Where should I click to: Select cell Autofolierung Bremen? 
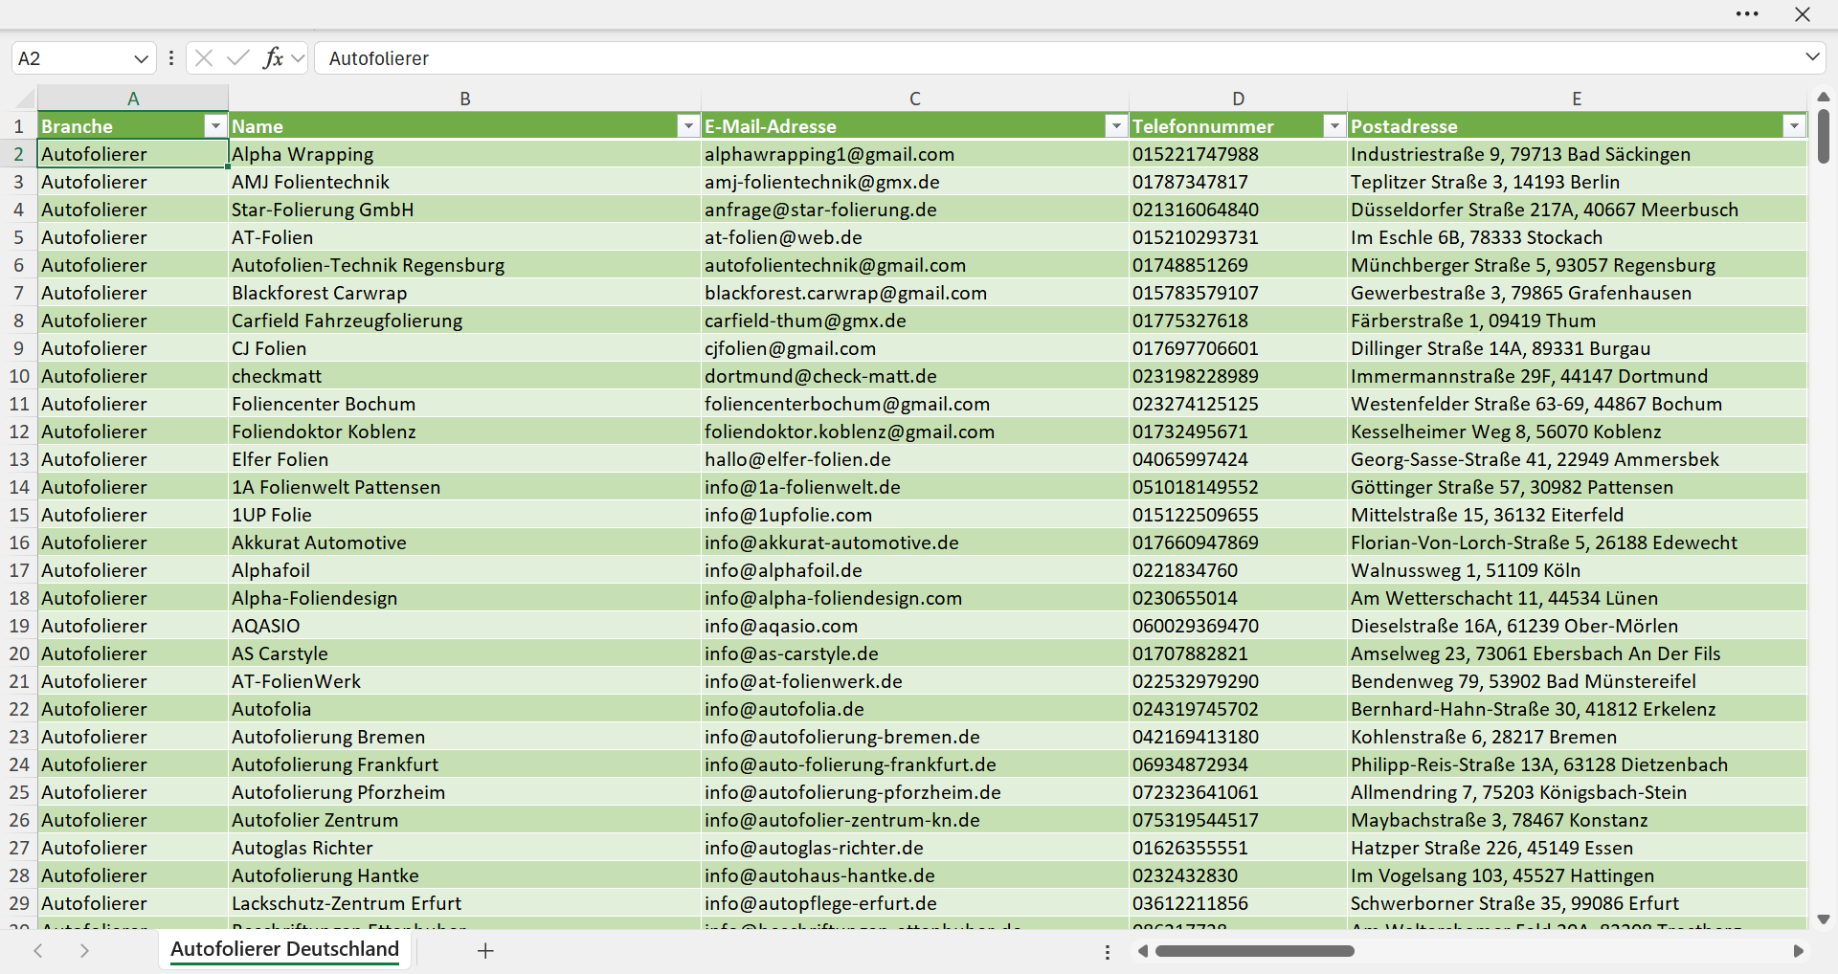[x=465, y=737]
